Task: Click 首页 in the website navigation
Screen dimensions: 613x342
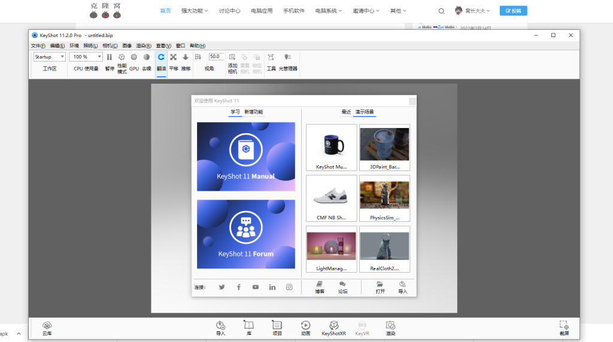Action: pos(165,11)
